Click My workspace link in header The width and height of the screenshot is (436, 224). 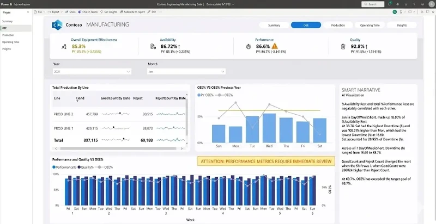pyautogui.click(x=22, y=4)
